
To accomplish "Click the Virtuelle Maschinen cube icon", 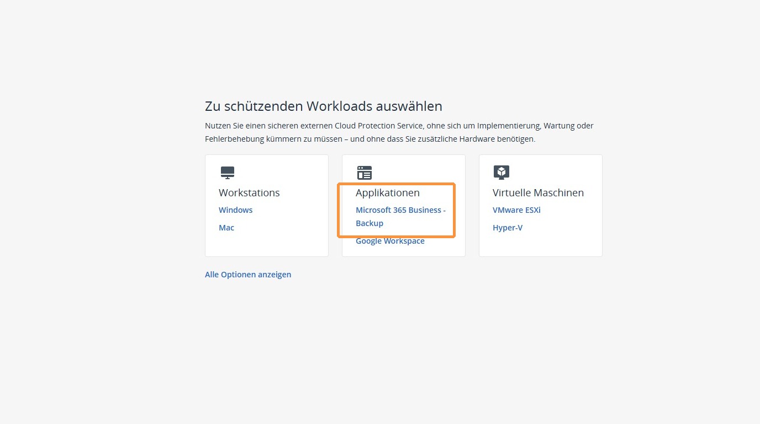I will 501,173.
